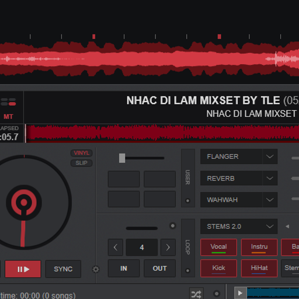The height and width of the screenshot is (299, 299).
Task: Click the track title NHAC DI LAM MIXSET BY TLE
Action: pos(203,100)
